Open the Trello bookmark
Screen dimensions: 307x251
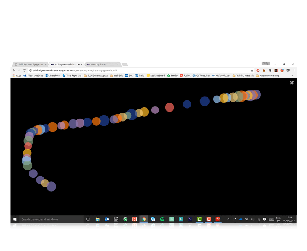[140, 75]
